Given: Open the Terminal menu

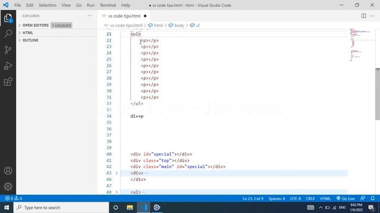Looking at the screenshot, I should pyautogui.click(x=108, y=5).
